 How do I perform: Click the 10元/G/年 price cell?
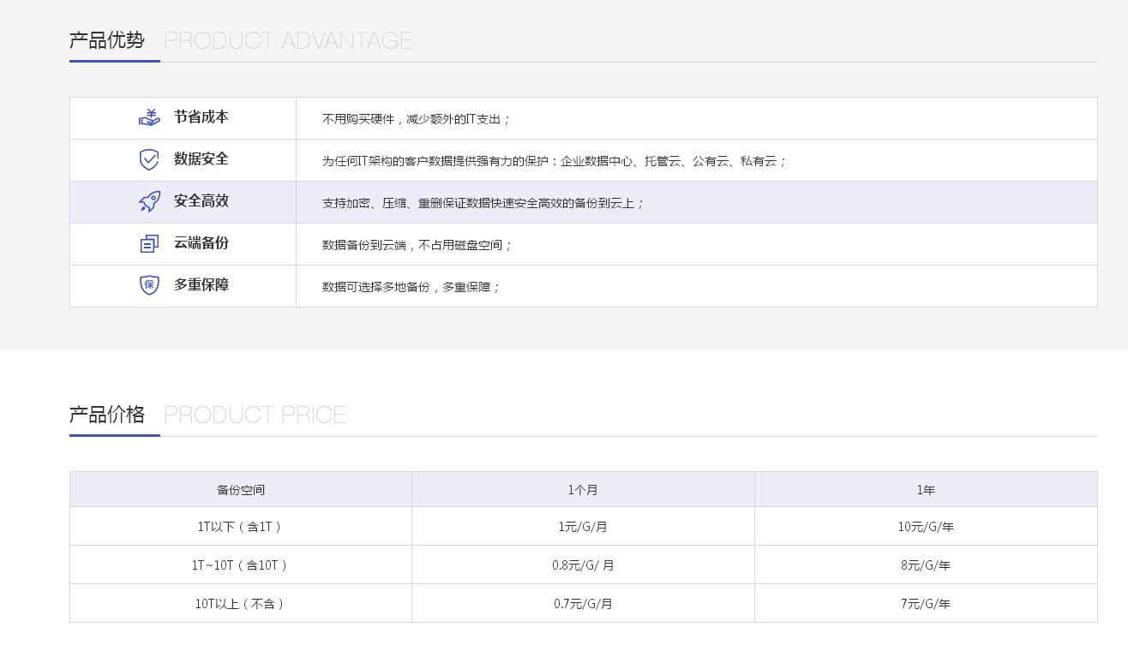coord(926,527)
